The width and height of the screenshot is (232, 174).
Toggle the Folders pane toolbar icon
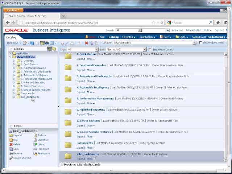pyautogui.click(x=42, y=43)
